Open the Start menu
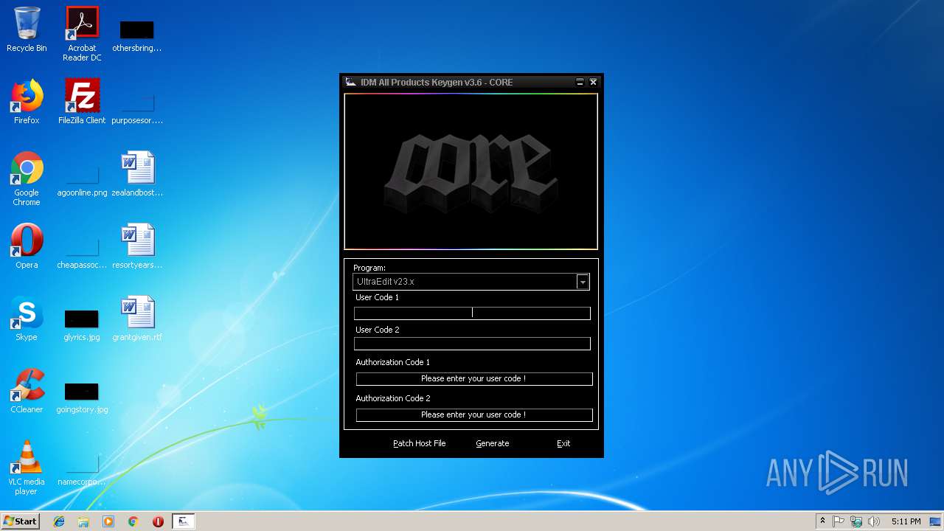This screenshot has width=944, height=531. click(21, 521)
